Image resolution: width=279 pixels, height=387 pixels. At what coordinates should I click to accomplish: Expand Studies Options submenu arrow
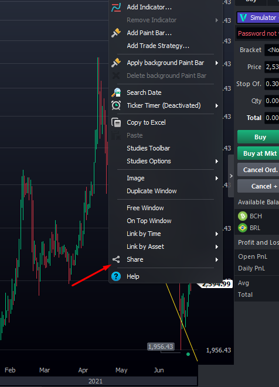pos(217,161)
